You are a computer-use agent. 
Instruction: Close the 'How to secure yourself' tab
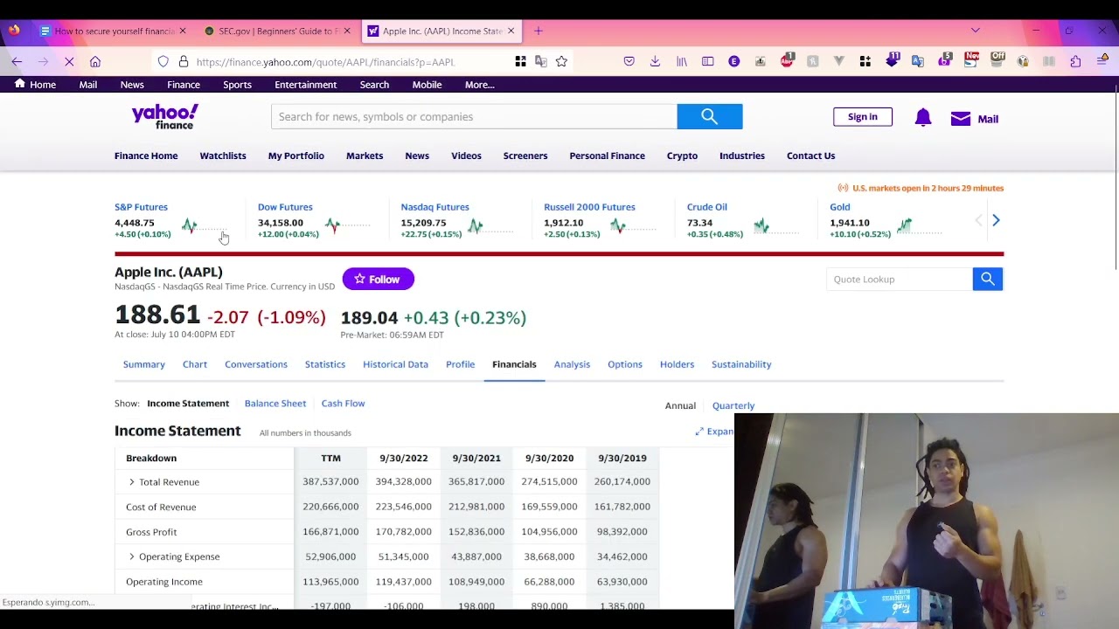[x=182, y=31]
